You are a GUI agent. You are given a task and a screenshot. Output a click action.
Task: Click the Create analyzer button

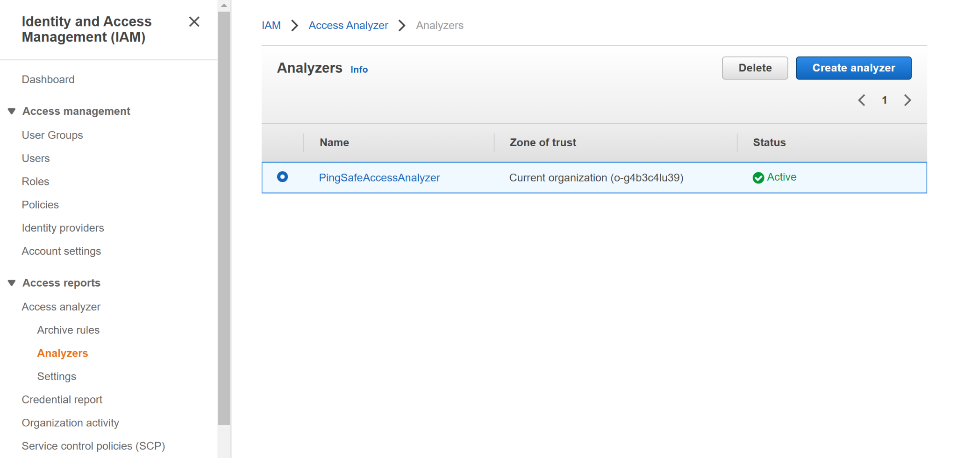pos(853,68)
